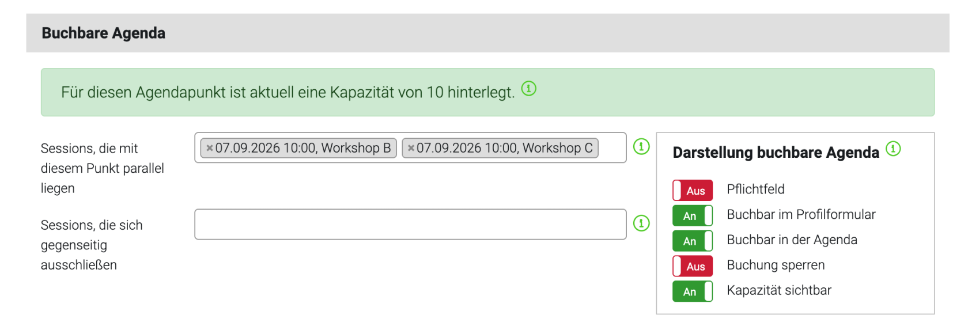Click the capacity of 10 notice text
The image size is (968, 334).
288,93
